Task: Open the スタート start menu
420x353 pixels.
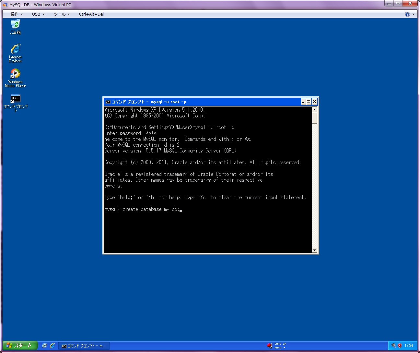Action: click(19, 346)
